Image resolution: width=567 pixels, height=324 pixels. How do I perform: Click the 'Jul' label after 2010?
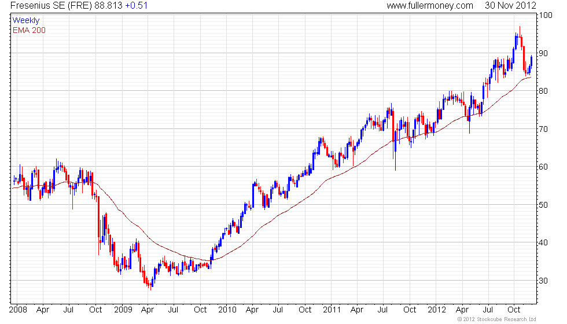tap(278, 310)
